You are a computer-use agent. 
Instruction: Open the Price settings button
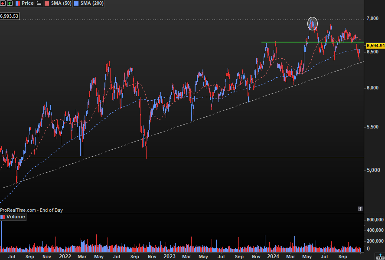[x=25, y=3]
